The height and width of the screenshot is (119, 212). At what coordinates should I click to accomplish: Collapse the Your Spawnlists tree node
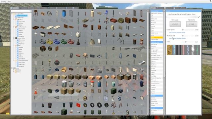coord(12,14)
